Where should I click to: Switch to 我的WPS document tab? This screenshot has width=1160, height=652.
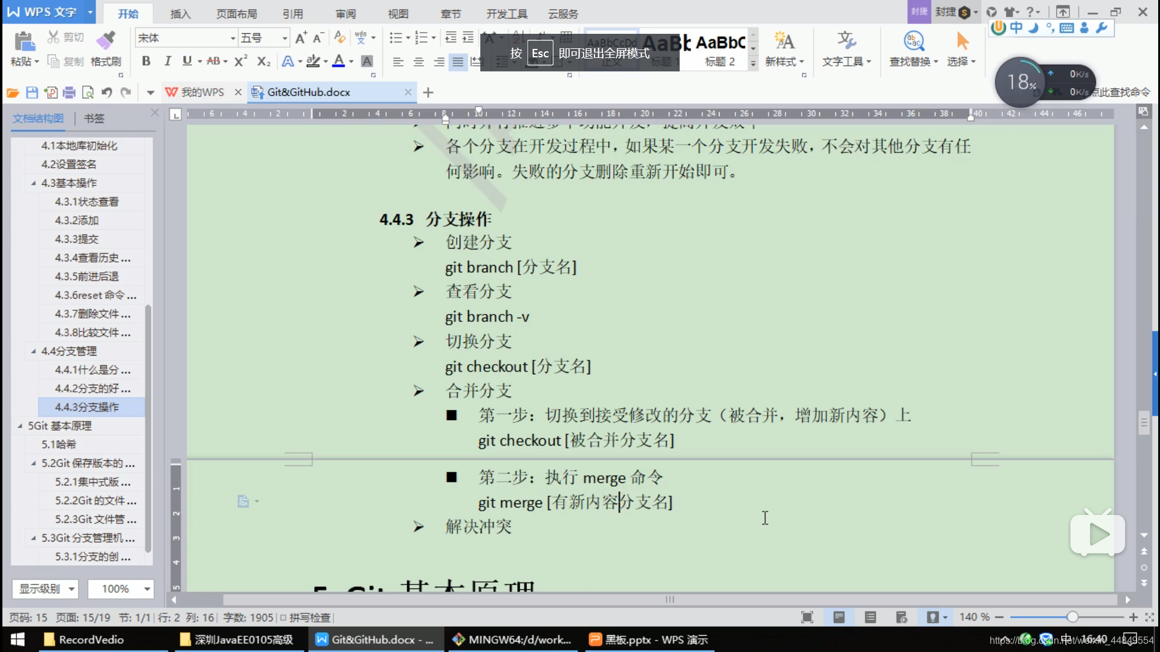point(203,92)
